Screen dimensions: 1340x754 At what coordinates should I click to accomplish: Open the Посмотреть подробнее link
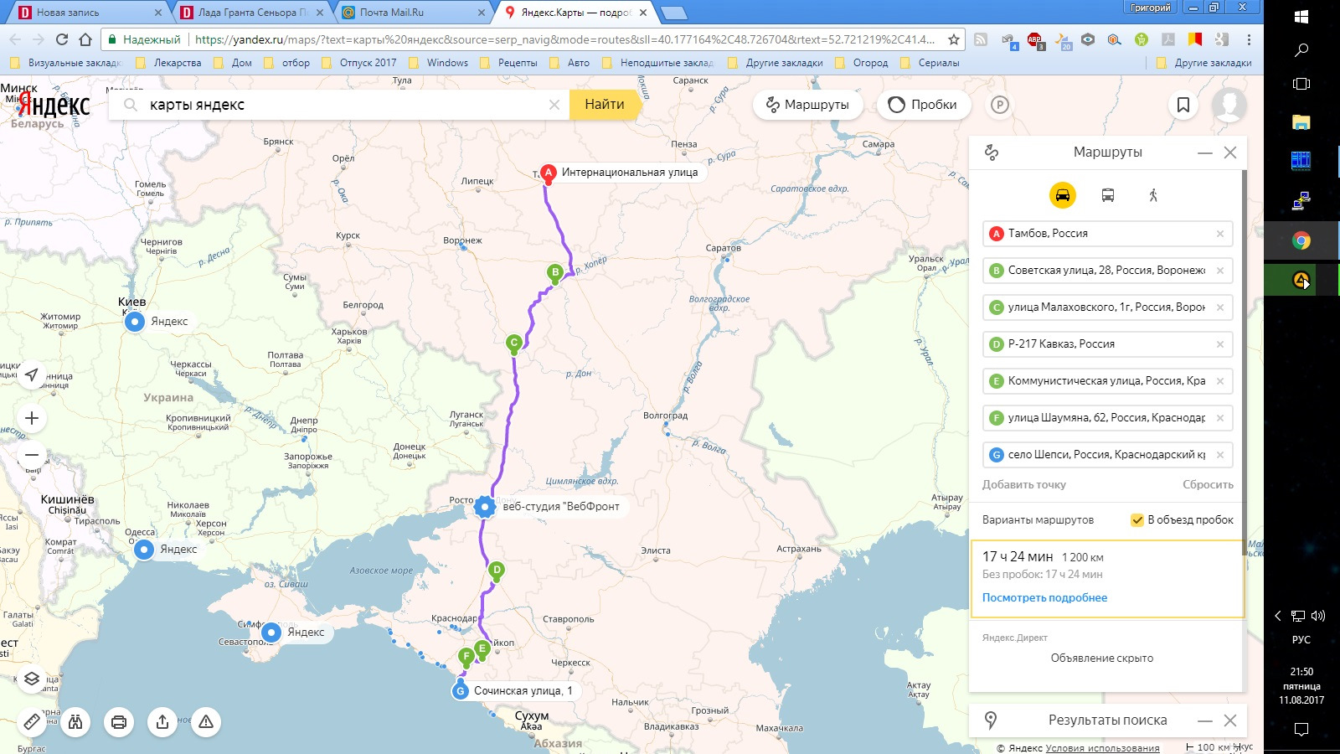click(1044, 597)
